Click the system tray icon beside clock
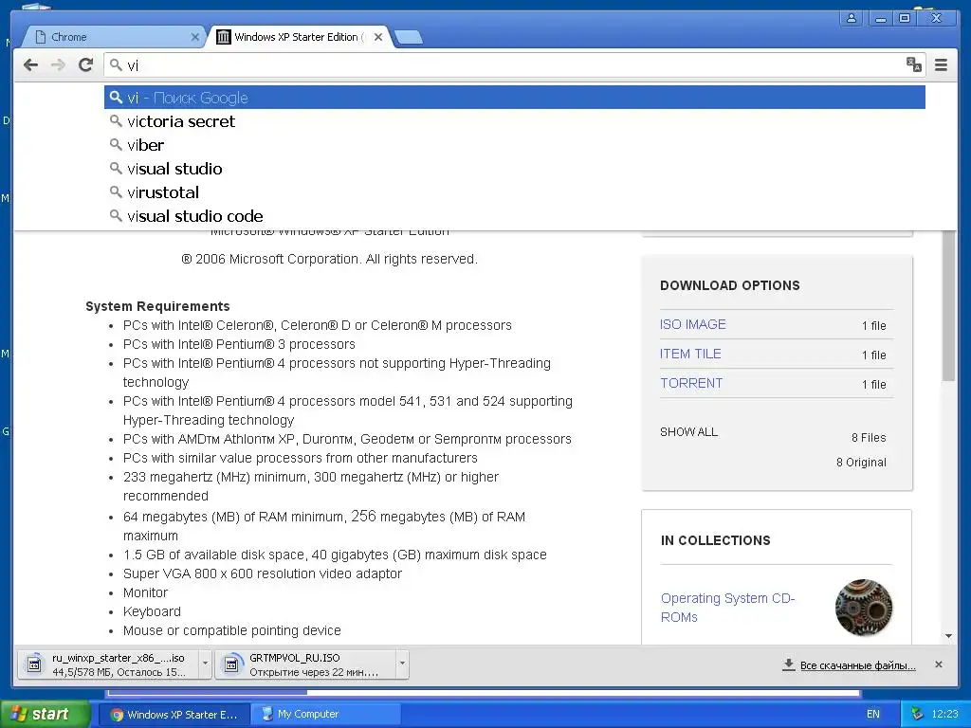Image resolution: width=971 pixels, height=728 pixels. click(917, 714)
